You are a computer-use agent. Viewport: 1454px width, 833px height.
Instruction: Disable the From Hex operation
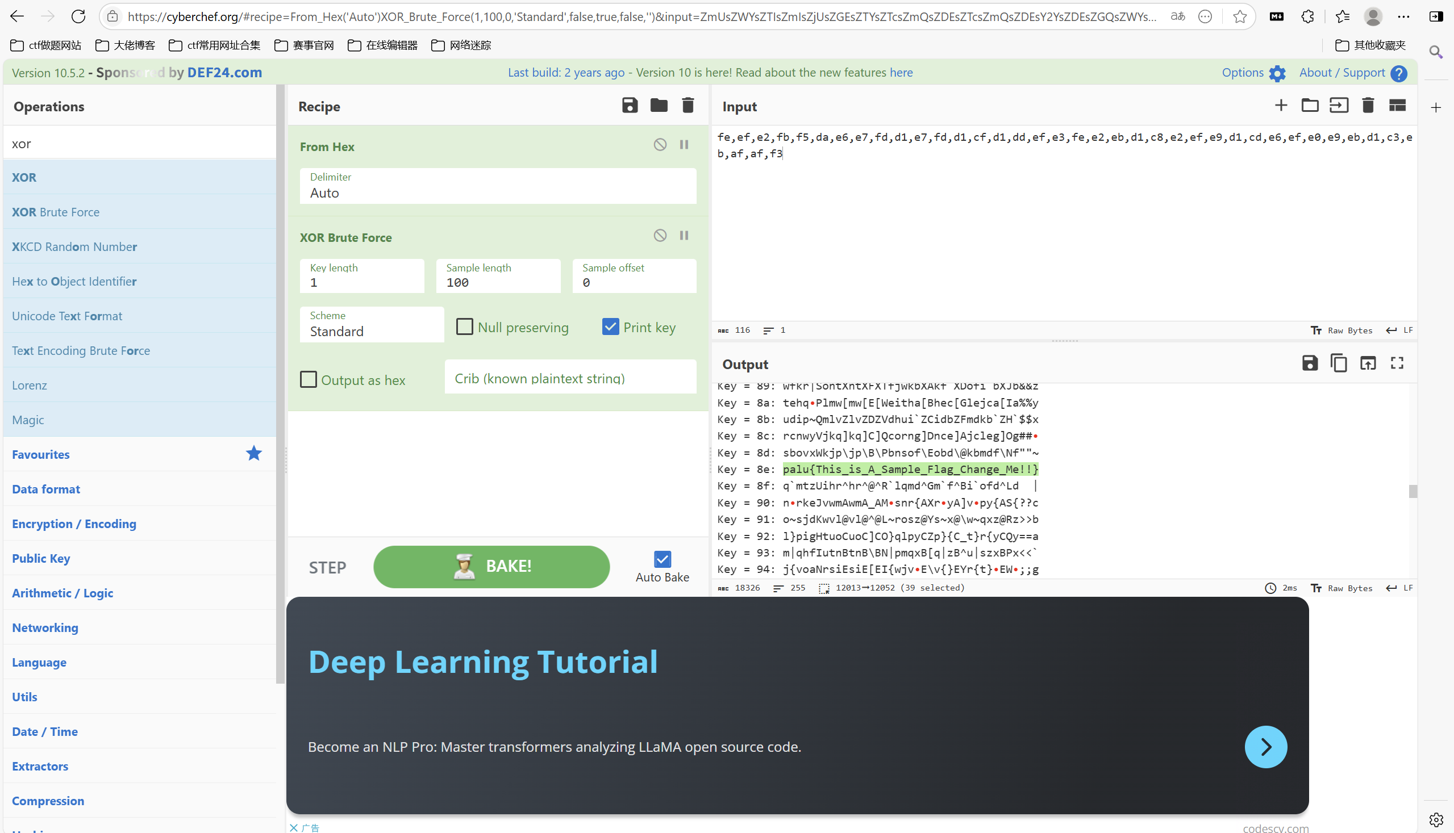tap(660, 144)
